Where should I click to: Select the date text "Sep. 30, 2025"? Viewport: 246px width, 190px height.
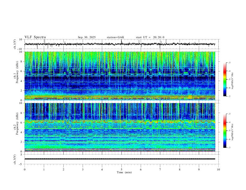tap(87, 37)
